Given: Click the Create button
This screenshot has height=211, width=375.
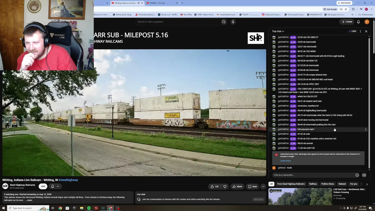Looking at the screenshot, I should pos(347,22).
